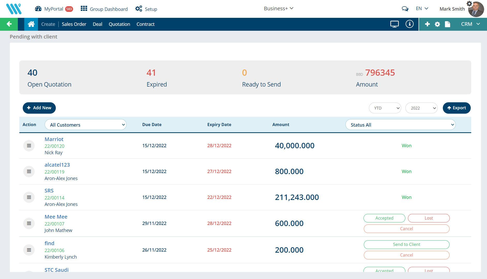This screenshot has height=279, width=487.
Task: Click gear icon in teal toolbar
Action: click(x=437, y=24)
